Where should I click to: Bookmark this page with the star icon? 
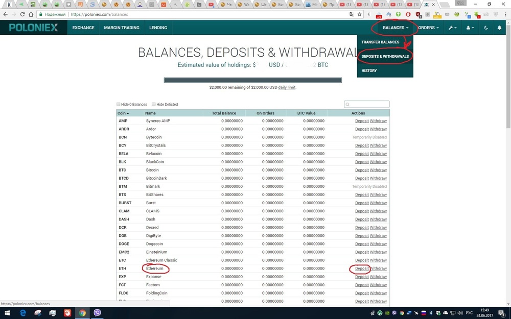point(359,14)
